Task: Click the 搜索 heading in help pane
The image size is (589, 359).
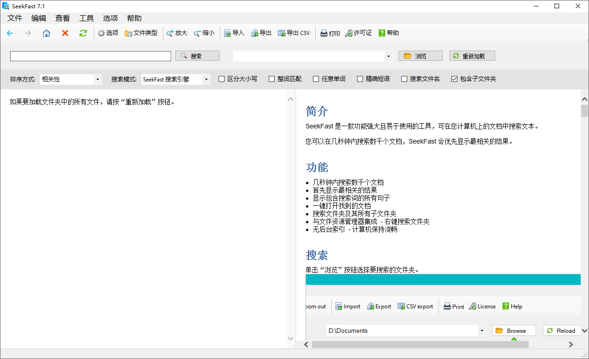Action: pyautogui.click(x=317, y=255)
